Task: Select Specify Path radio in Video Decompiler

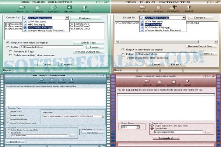Action: (x=152, y=128)
